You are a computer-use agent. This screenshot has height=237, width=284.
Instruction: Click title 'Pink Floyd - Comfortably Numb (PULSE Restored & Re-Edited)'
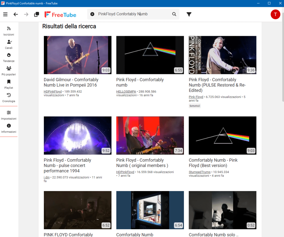click(x=217, y=85)
